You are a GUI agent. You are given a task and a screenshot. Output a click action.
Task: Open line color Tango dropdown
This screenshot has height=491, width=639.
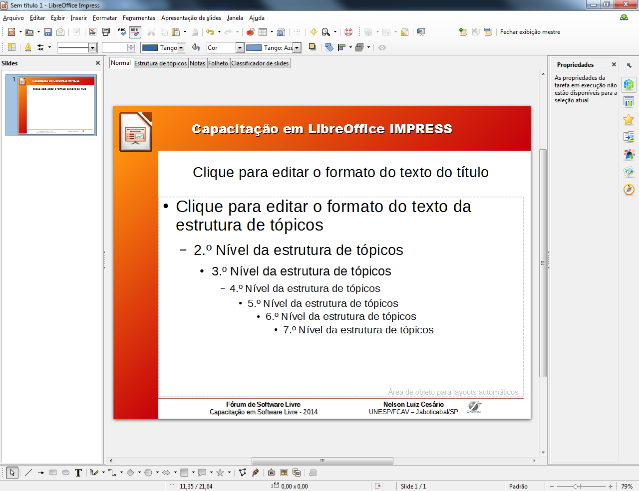(182, 47)
